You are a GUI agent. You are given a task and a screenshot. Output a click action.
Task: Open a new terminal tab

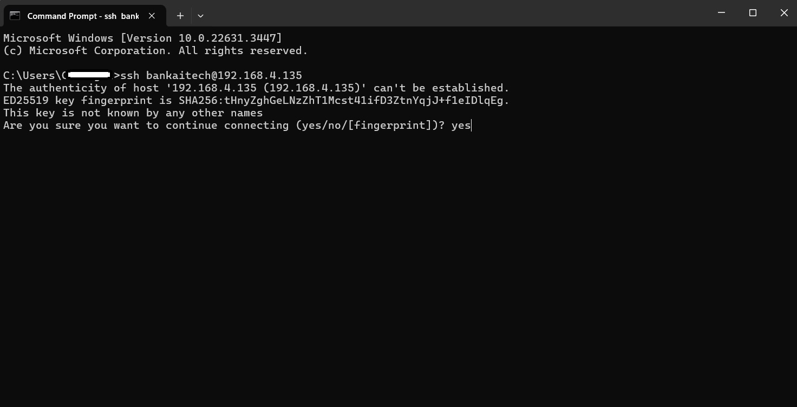[180, 16]
